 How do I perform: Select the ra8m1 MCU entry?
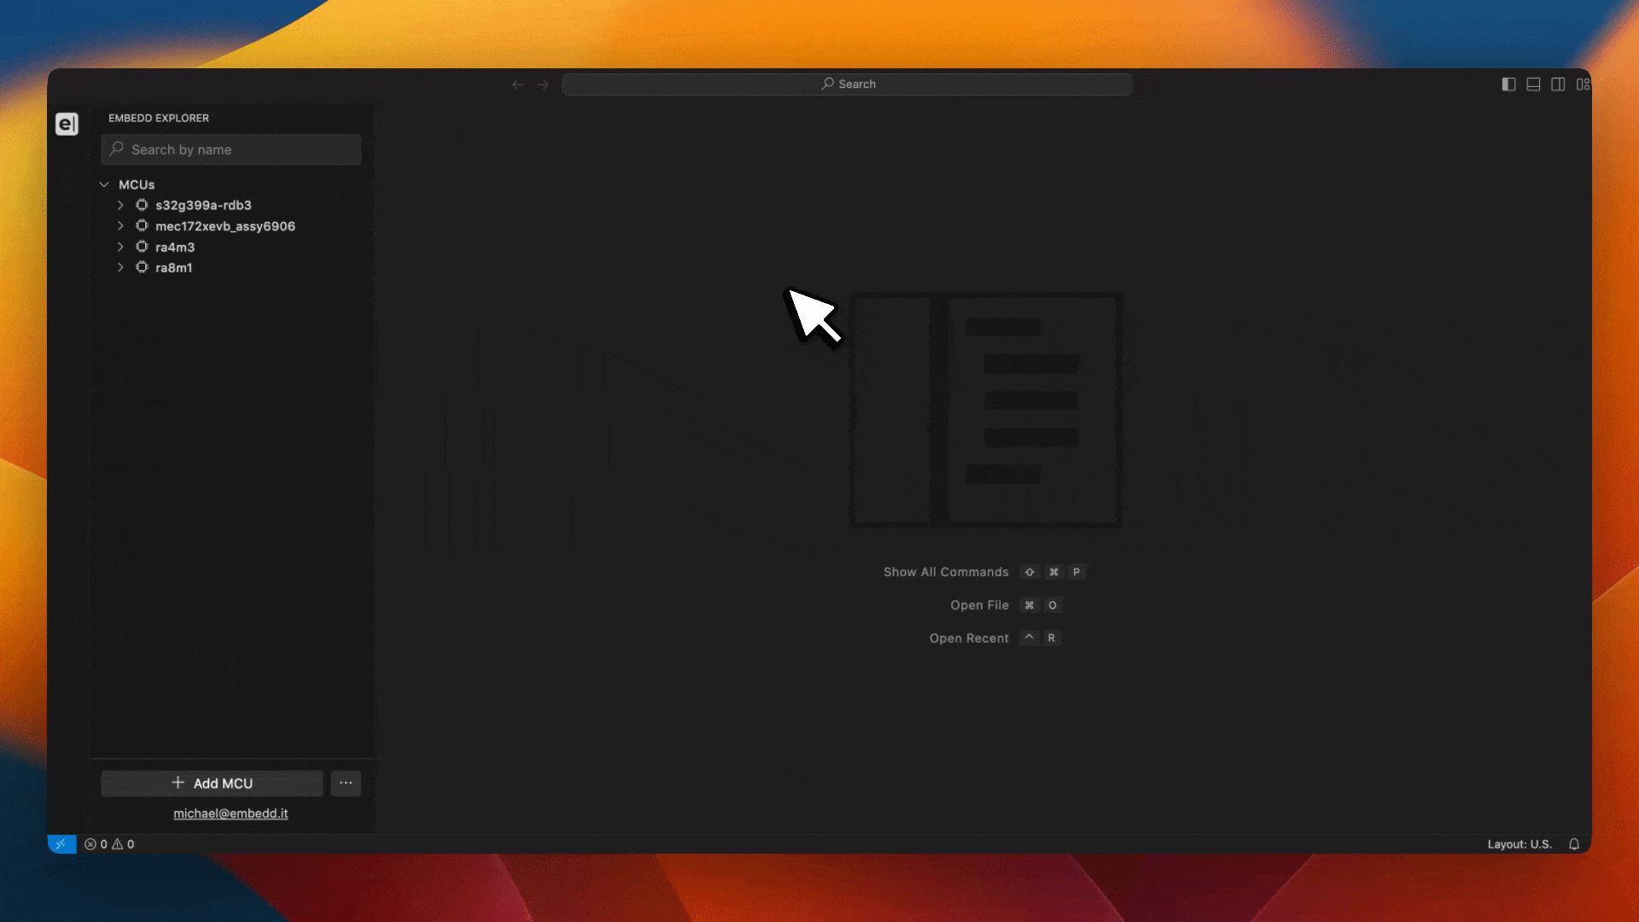173,268
